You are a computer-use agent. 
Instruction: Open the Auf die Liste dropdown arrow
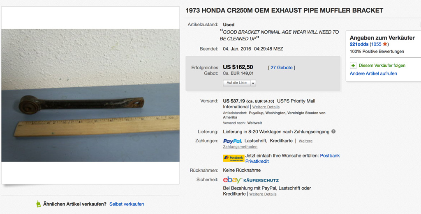tap(253, 83)
